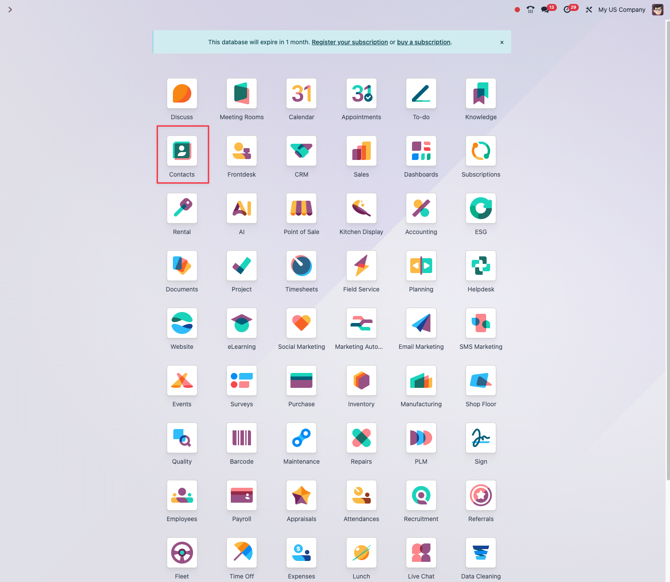Open the Manufacturing app
Image resolution: width=670 pixels, height=582 pixels.
[421, 380]
